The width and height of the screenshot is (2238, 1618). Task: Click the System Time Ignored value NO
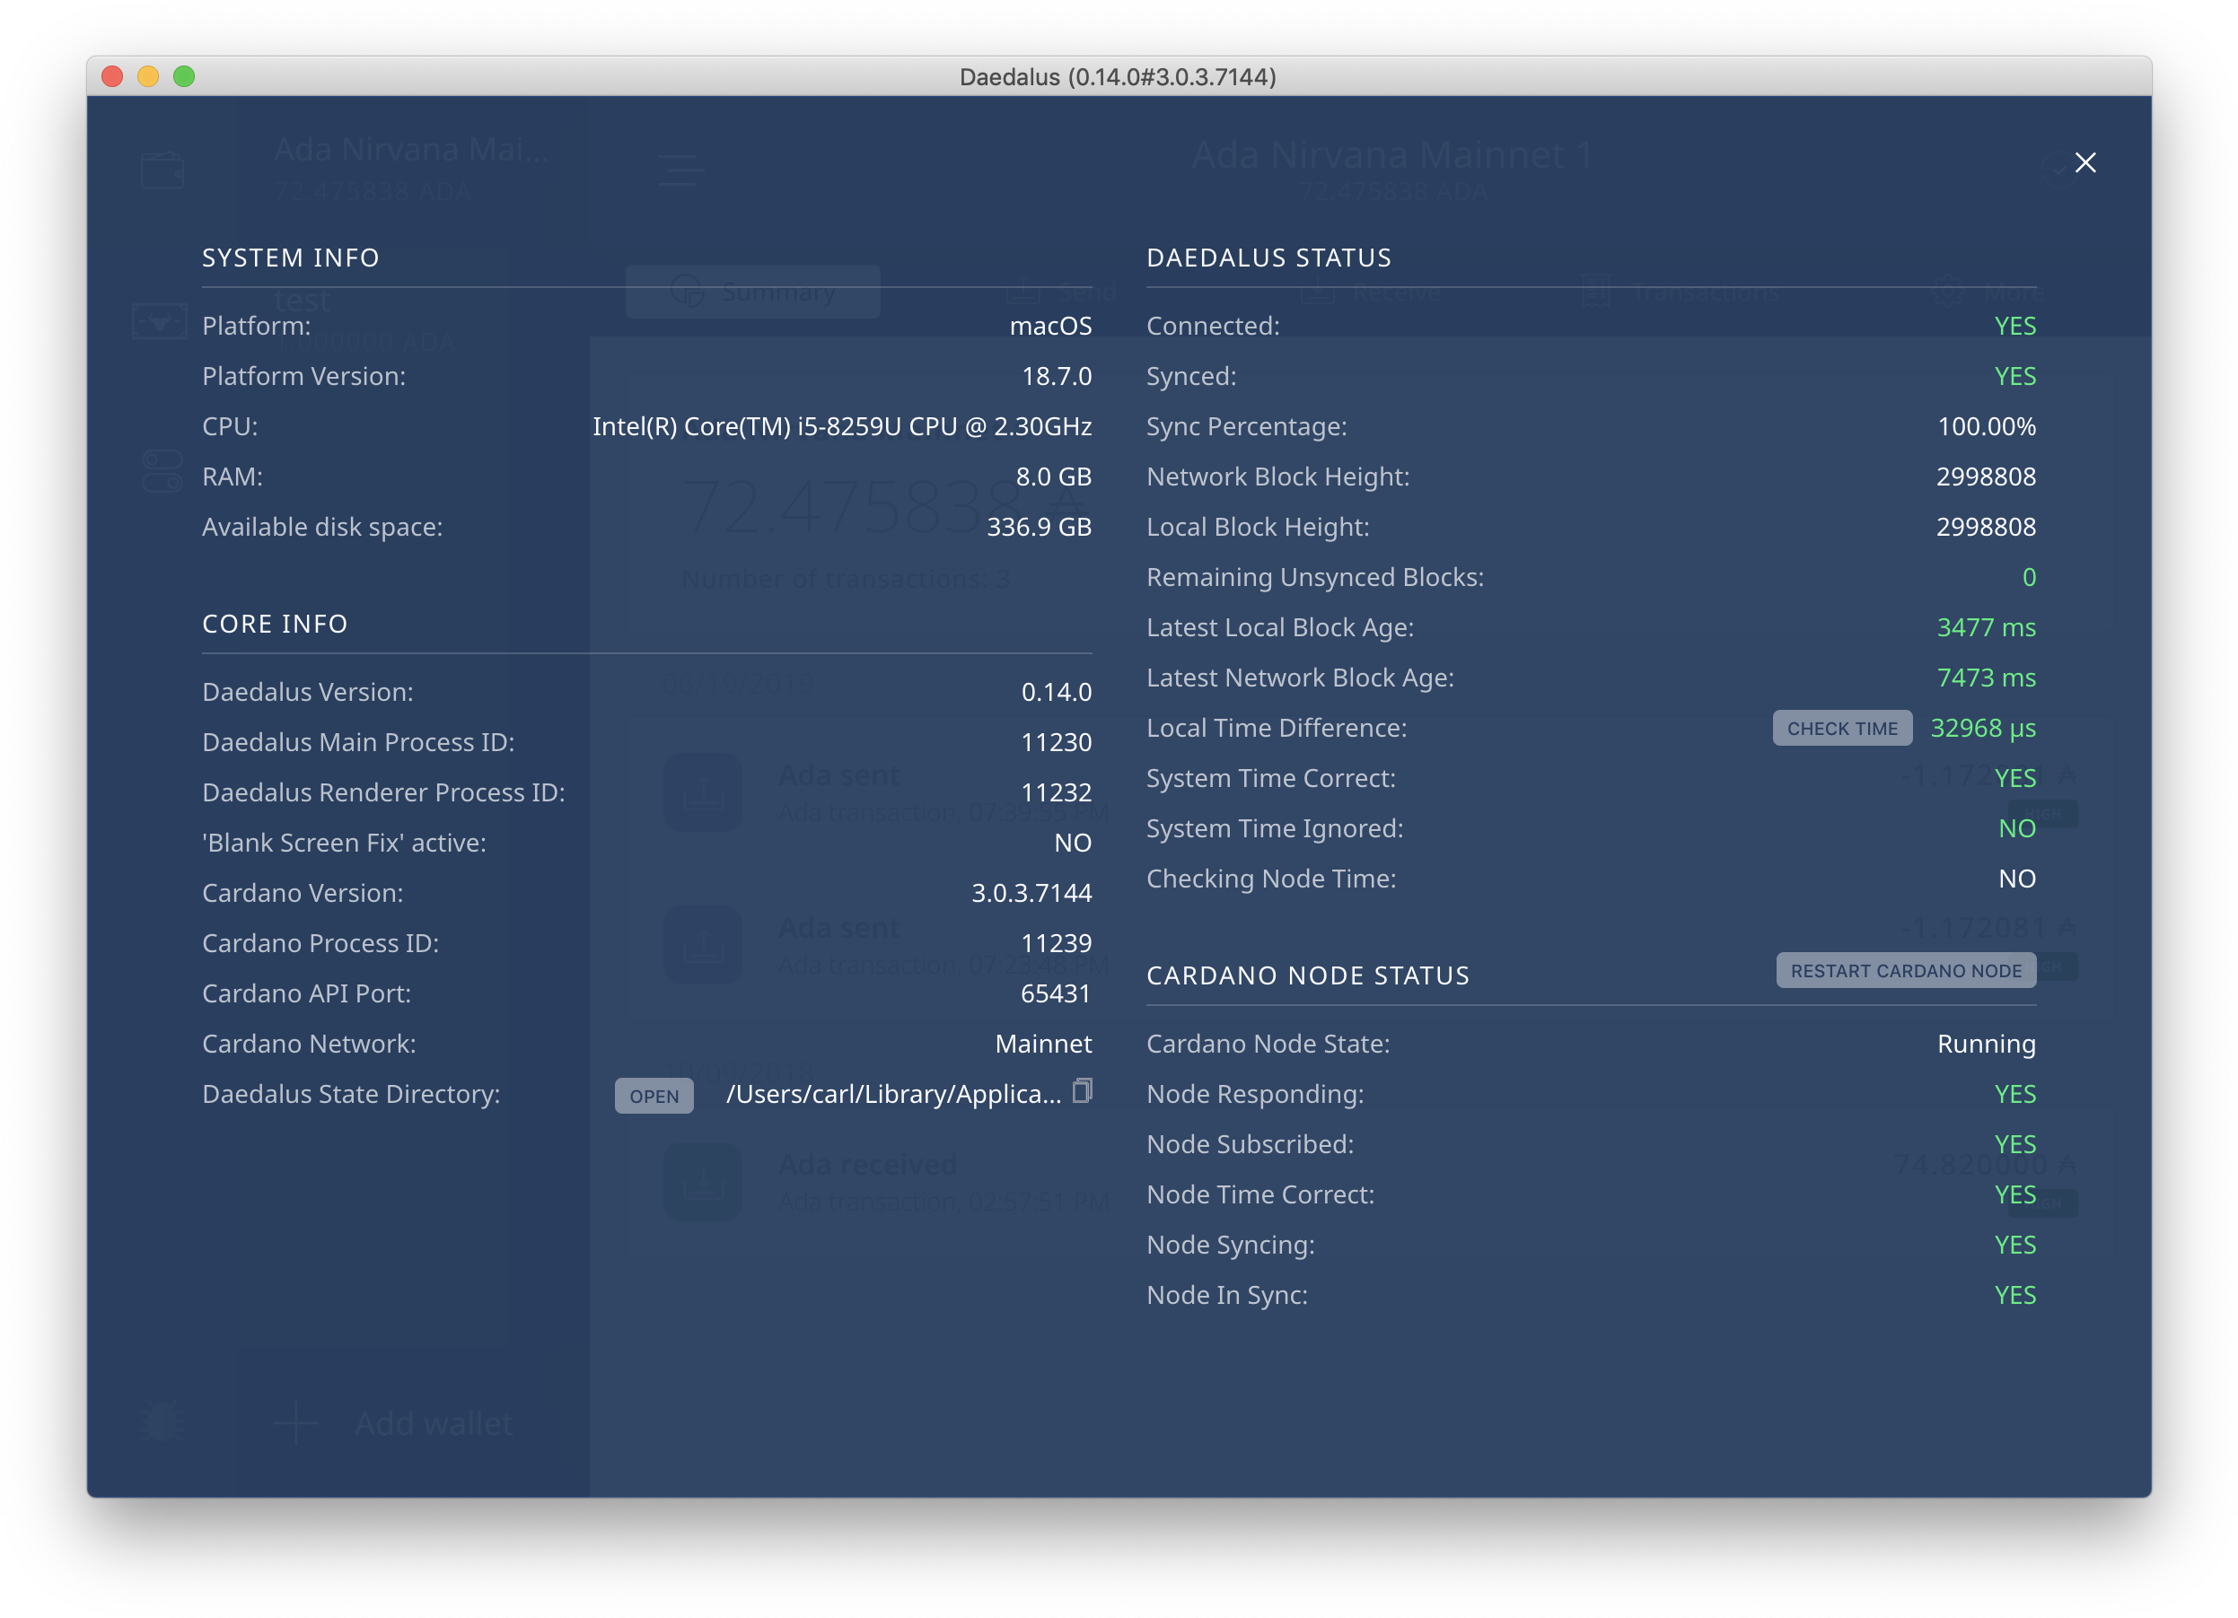(2016, 828)
